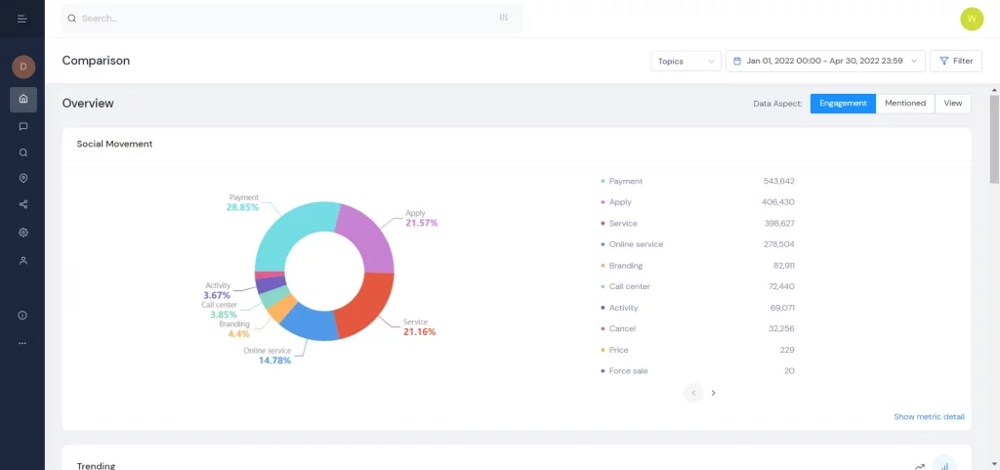Open the share network sidebar icon
Viewport: 1000px width, 470px height.
tap(23, 205)
